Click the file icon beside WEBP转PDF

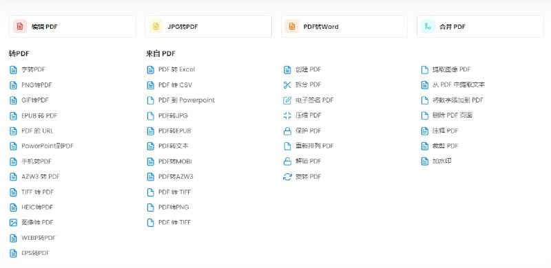(x=13, y=238)
